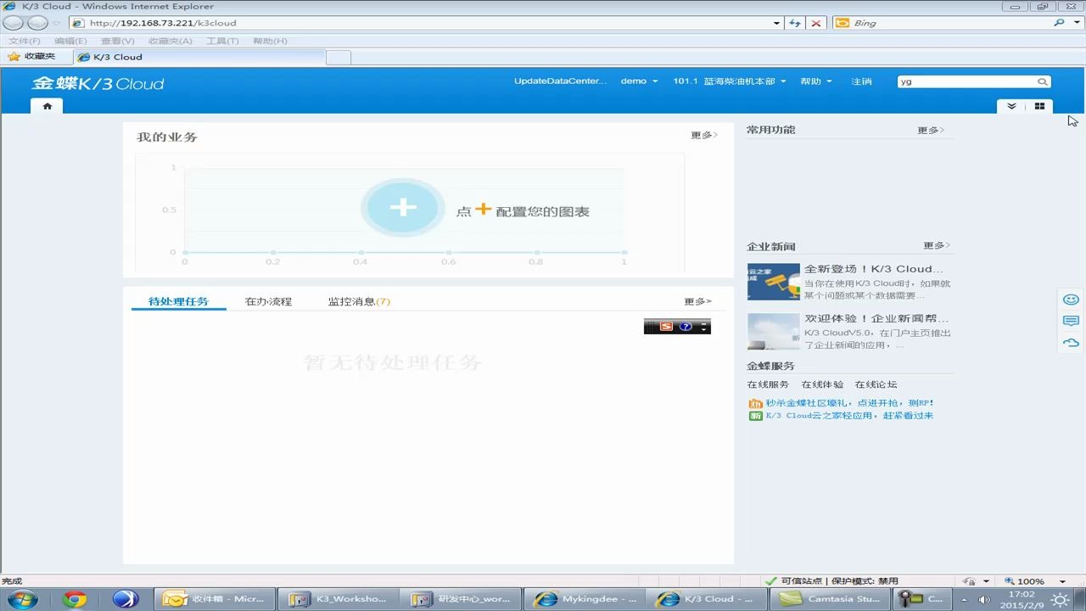Image resolution: width=1086 pixels, height=611 pixels.
Task: Click 更多 beside 常用功能
Action: point(931,131)
